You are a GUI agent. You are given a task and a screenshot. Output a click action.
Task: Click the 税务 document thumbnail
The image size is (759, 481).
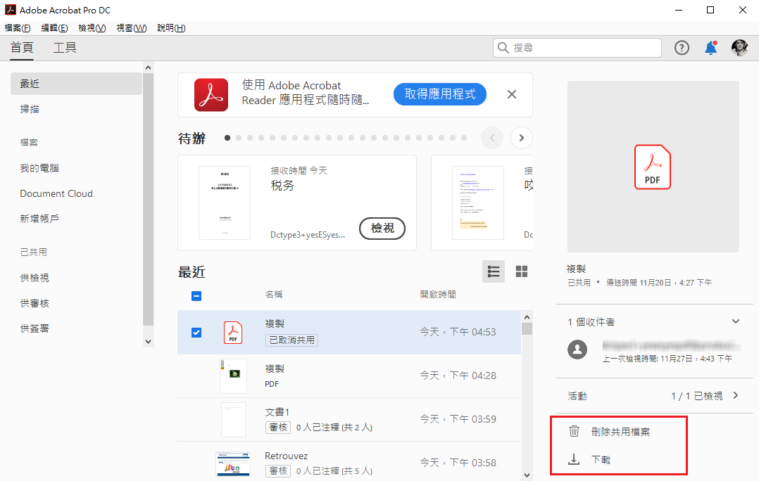click(x=225, y=203)
